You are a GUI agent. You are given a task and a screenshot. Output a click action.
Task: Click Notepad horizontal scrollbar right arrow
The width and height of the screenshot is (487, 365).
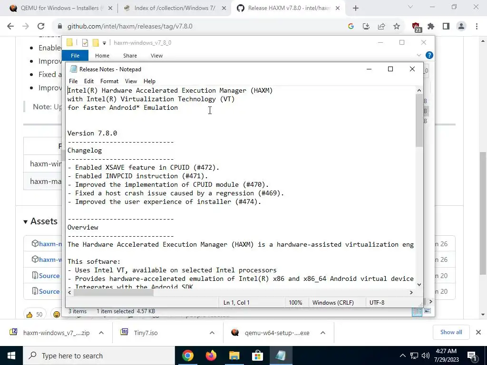[x=411, y=292]
